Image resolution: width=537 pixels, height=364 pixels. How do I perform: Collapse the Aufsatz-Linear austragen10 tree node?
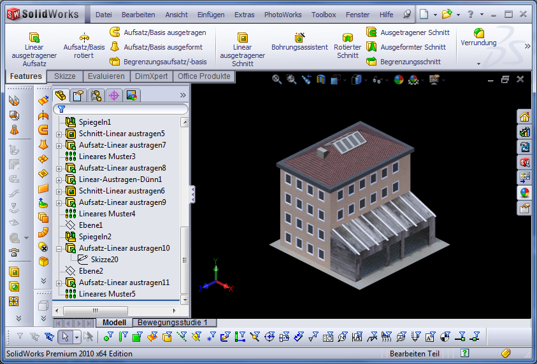tap(59, 248)
